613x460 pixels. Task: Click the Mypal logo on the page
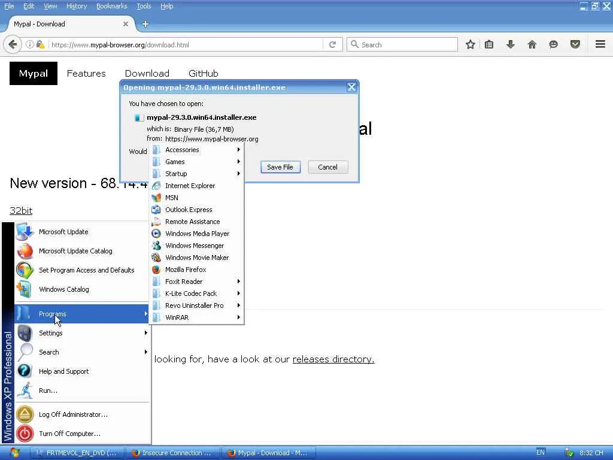(34, 73)
